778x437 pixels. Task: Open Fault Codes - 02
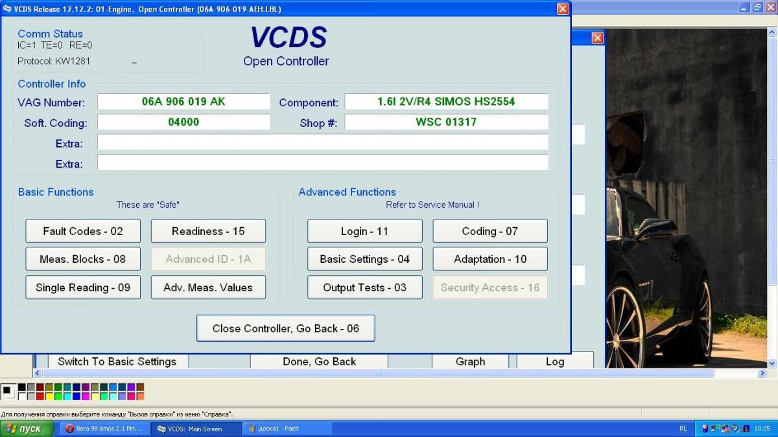(x=83, y=231)
